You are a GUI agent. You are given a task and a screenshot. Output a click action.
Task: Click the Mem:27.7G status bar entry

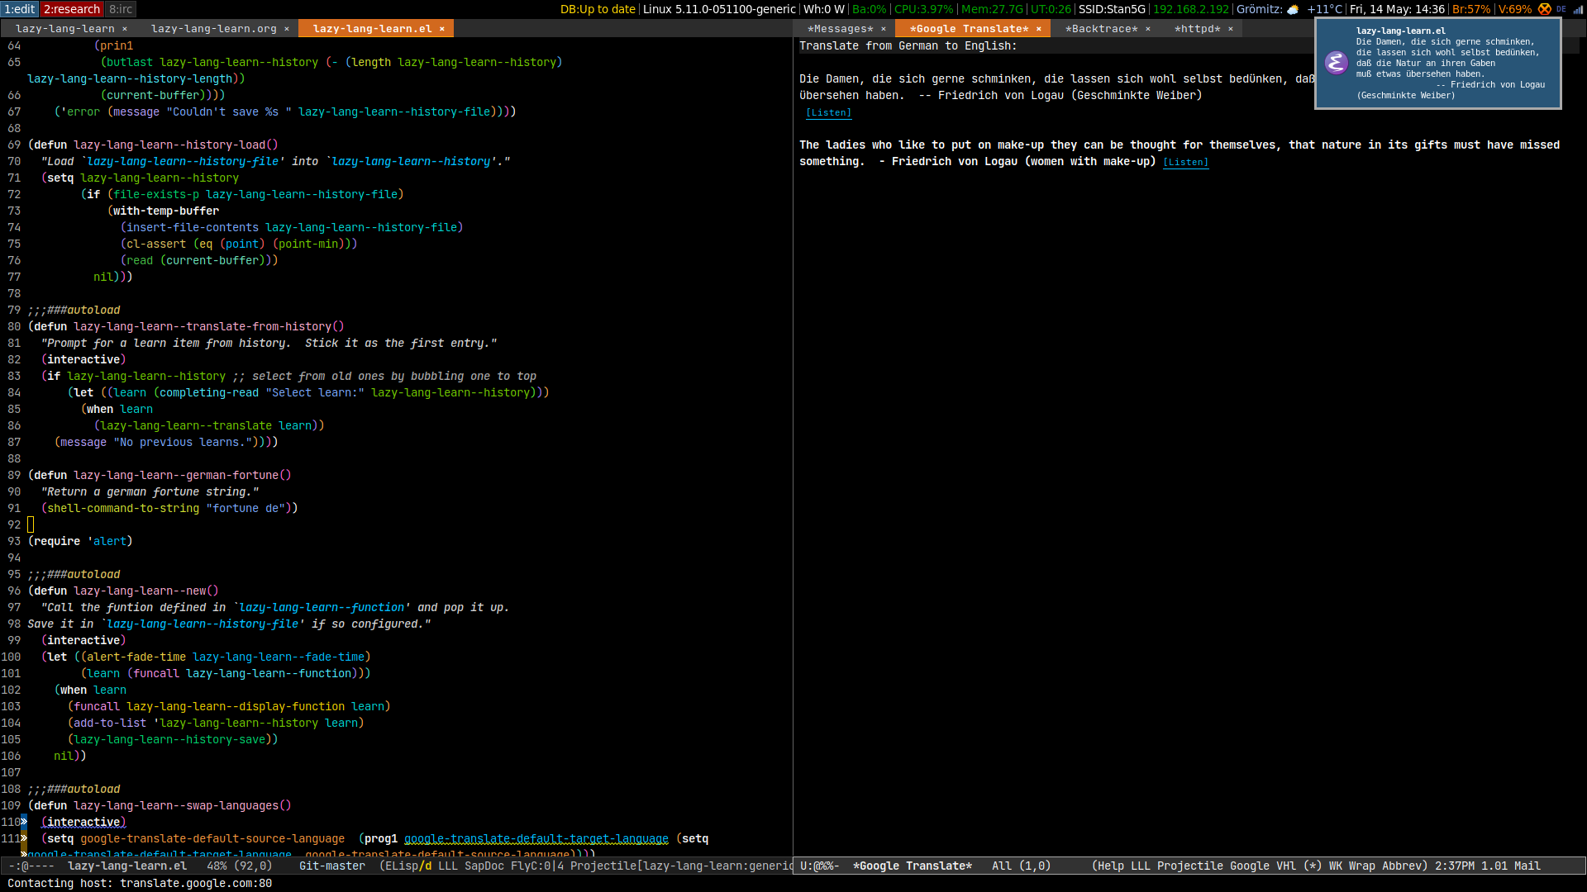pos(992,9)
